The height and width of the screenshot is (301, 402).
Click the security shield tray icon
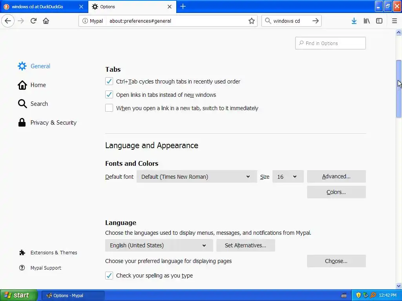pyautogui.click(x=358, y=296)
